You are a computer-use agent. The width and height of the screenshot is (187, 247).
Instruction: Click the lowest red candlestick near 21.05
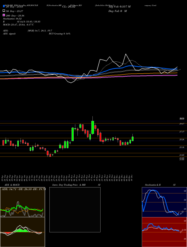(50, 155)
